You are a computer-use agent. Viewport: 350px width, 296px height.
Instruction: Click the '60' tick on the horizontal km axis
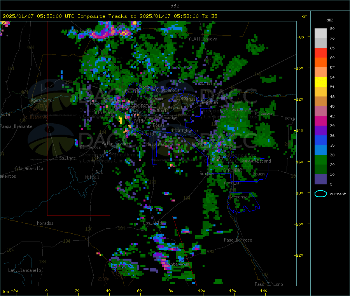tap(139, 291)
